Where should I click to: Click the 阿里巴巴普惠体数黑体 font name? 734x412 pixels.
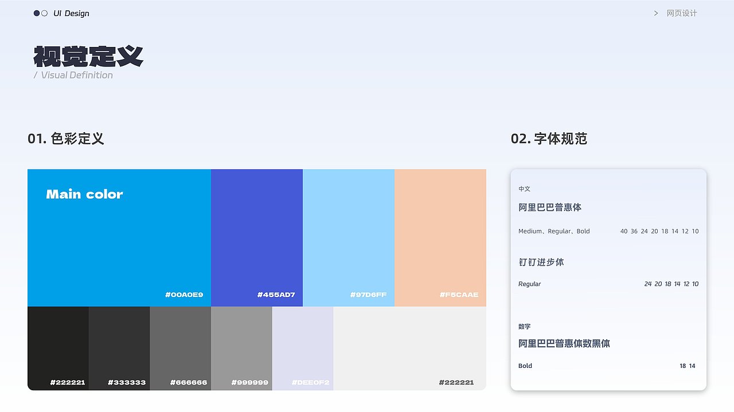(564, 344)
